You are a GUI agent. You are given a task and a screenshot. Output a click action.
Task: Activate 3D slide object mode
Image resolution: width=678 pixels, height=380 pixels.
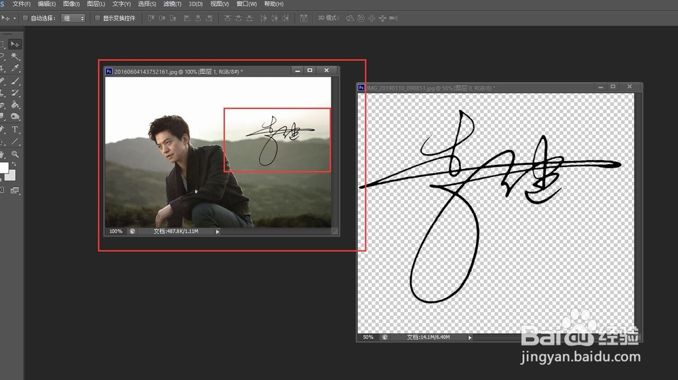382,18
